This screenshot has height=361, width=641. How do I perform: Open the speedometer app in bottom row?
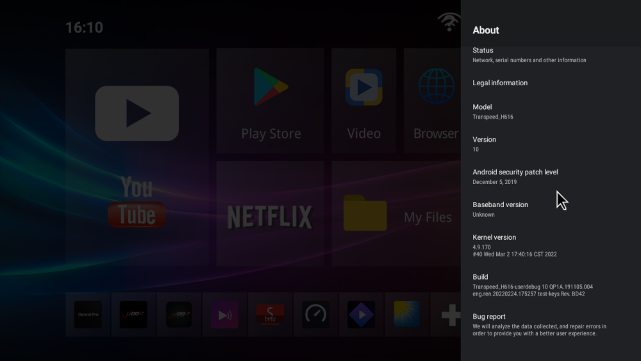pos(316,314)
